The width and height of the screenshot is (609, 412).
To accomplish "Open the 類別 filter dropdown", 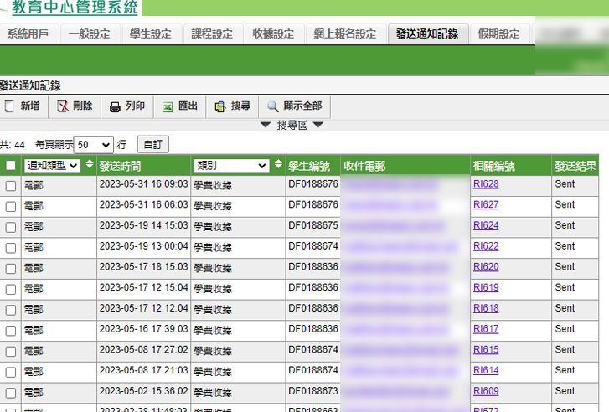I will (x=231, y=166).
